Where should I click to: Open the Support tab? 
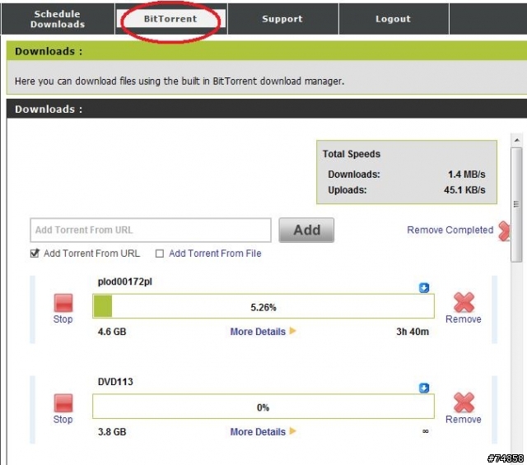coord(282,19)
